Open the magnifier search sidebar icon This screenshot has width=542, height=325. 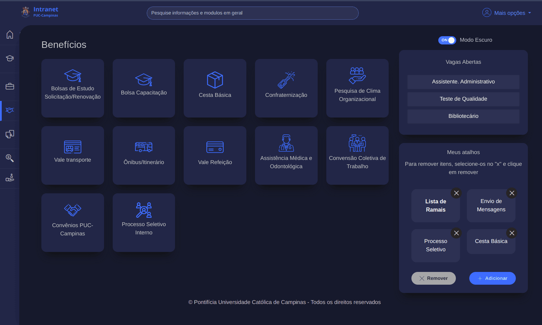10,158
